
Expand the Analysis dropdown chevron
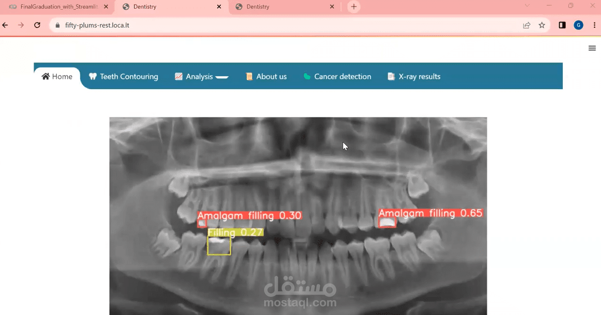222,76
